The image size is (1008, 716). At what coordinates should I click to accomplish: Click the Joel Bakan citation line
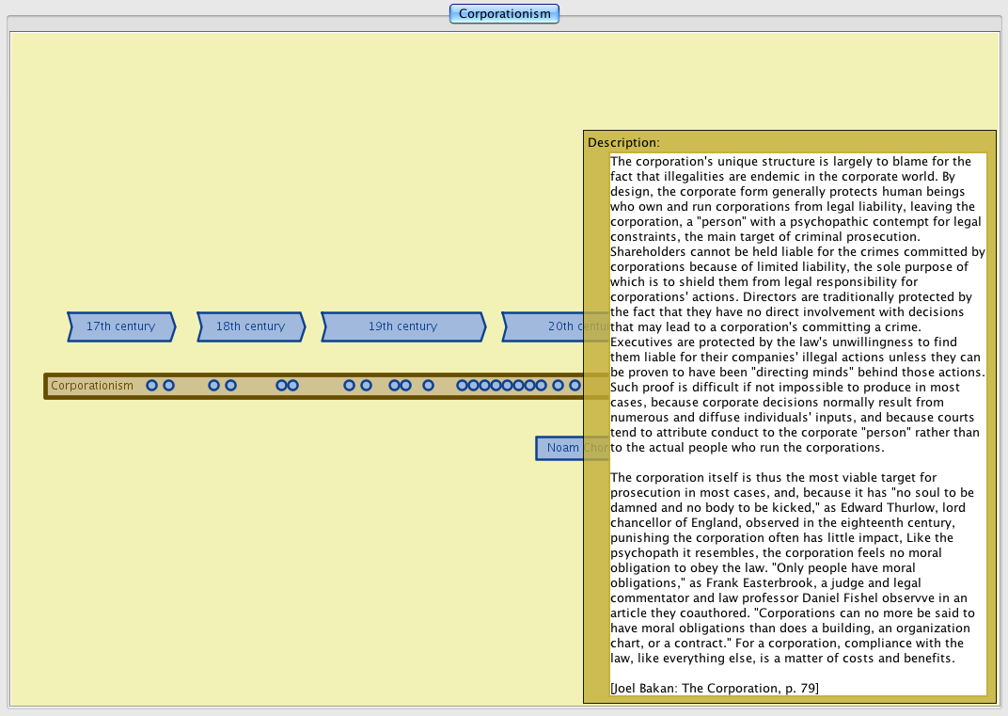714,689
